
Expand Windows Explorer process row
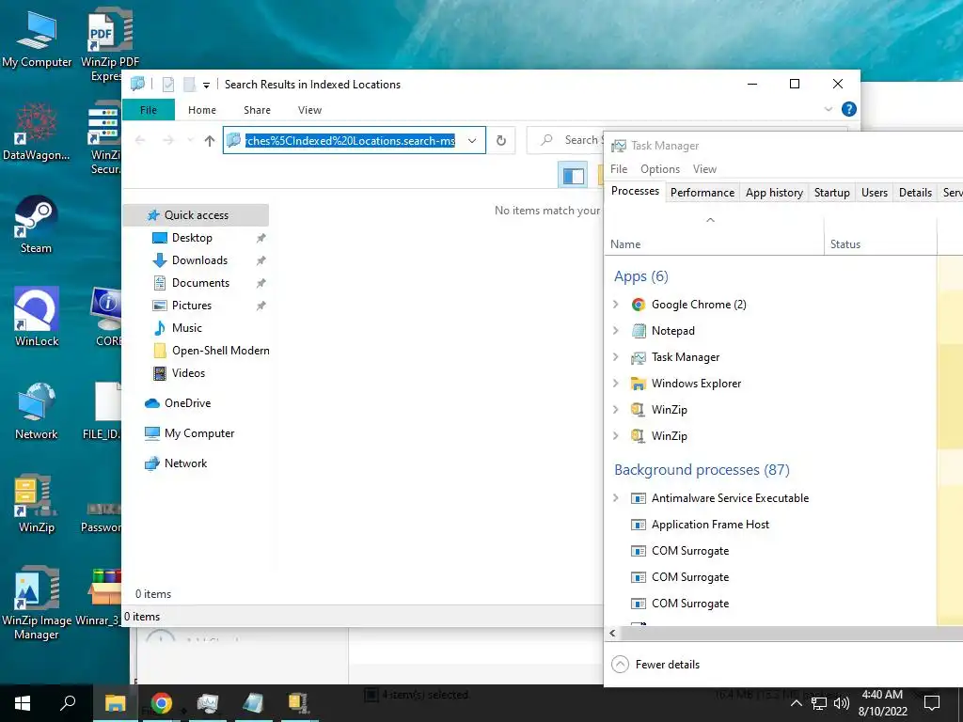click(616, 384)
